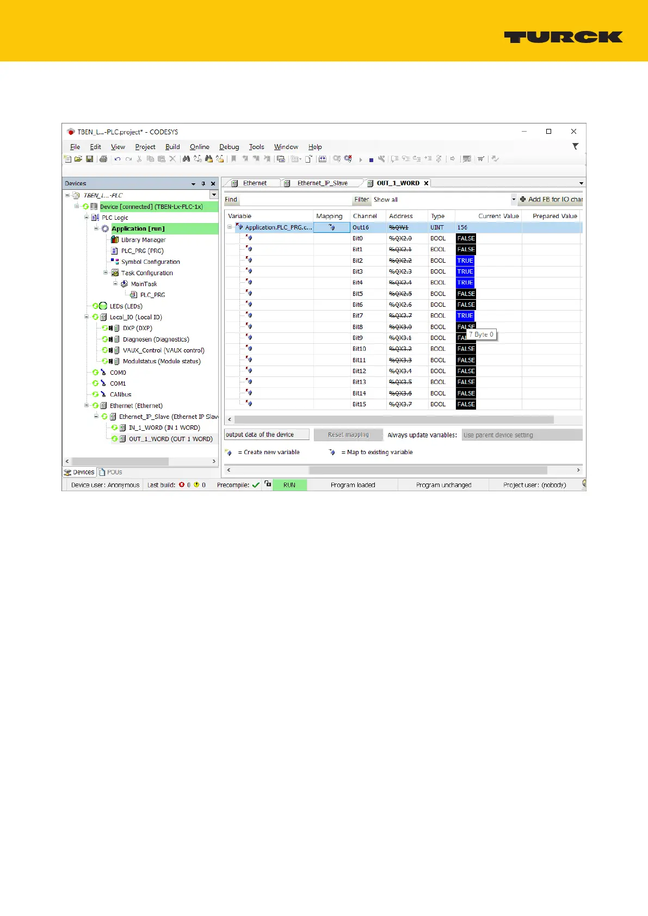Click the New project toolbar icon
The height and width of the screenshot is (916, 648).
pyautogui.click(x=67, y=159)
